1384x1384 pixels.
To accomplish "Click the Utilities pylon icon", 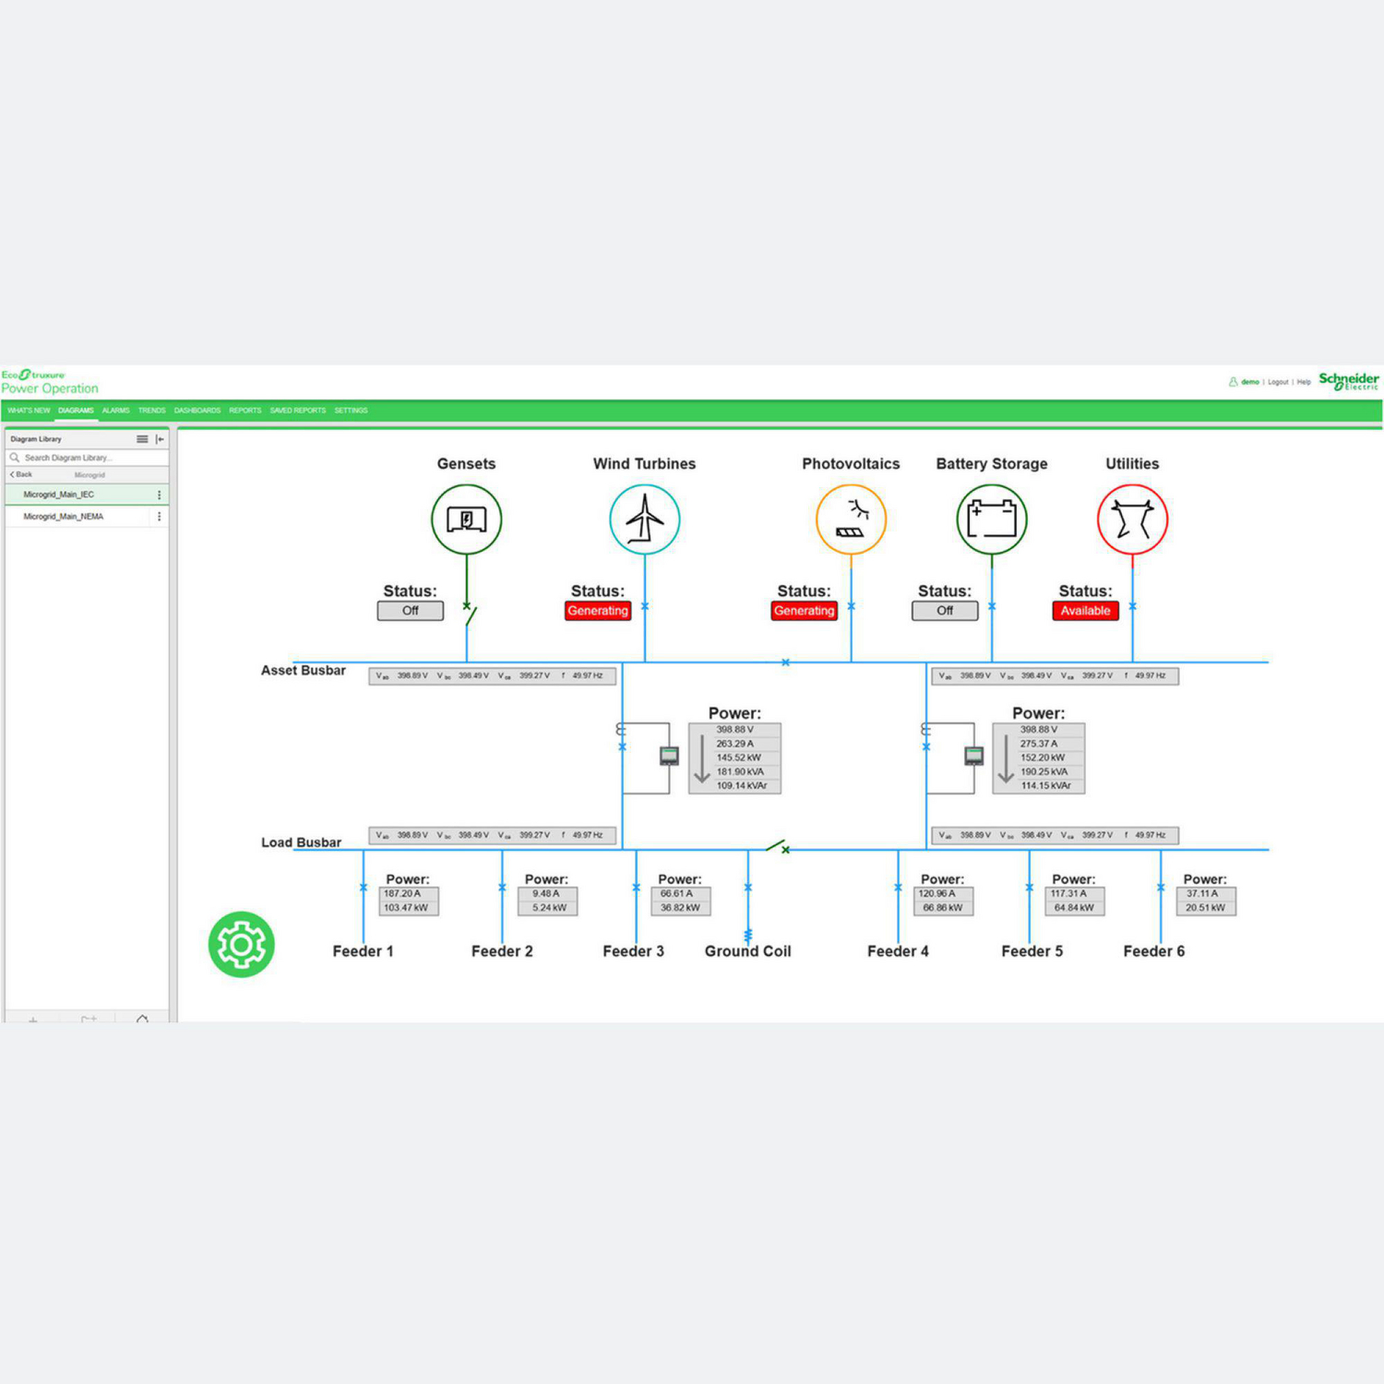I will [1132, 519].
